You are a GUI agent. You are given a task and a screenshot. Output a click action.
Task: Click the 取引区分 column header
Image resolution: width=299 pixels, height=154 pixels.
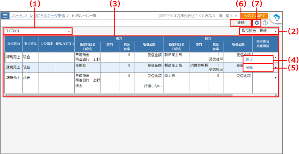pos(13,44)
